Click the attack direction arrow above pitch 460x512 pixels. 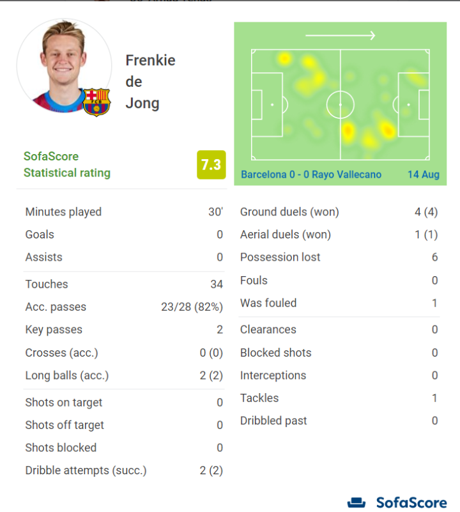[x=340, y=36]
